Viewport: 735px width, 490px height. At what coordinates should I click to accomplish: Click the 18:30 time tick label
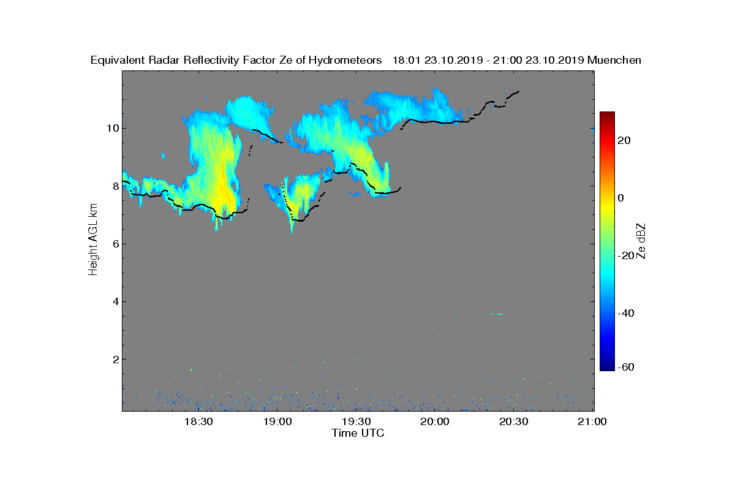(x=198, y=421)
